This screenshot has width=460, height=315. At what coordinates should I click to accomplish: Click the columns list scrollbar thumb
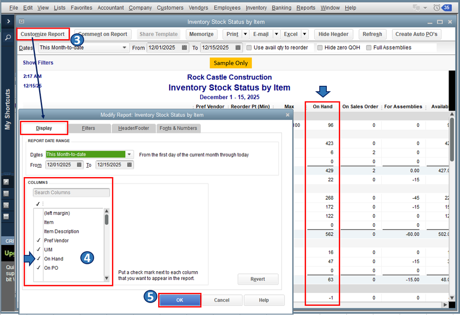[x=106, y=219]
